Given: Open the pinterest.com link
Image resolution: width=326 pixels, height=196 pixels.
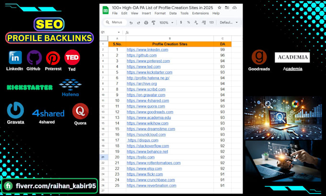Looking at the screenshot, I should pyautogui.click(x=148, y=61).
